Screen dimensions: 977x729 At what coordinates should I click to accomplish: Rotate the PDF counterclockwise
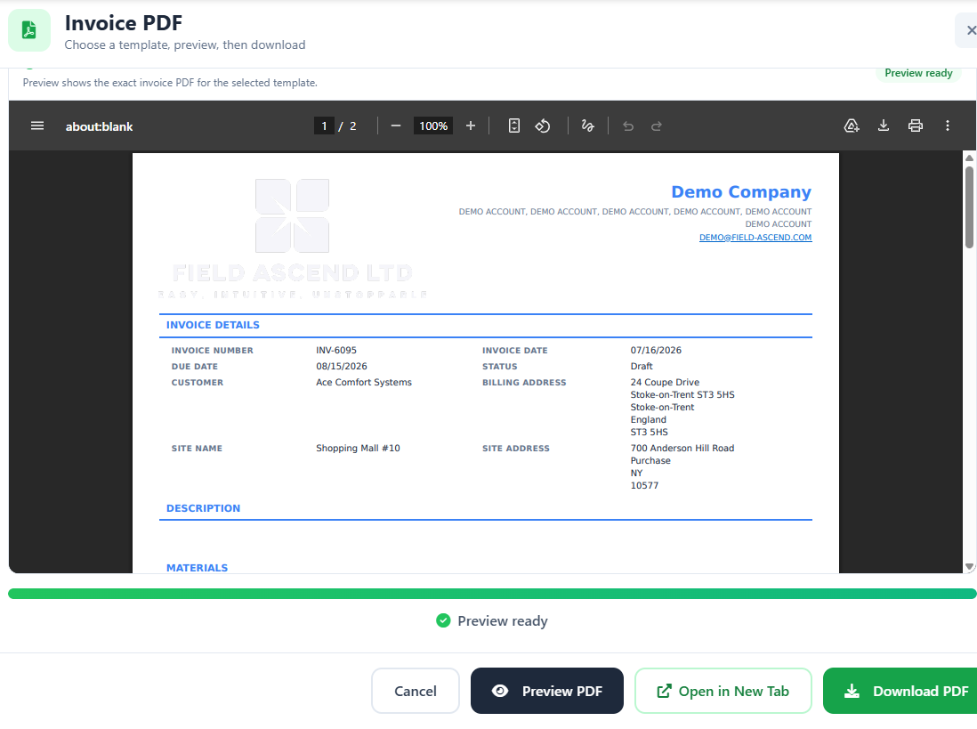(543, 126)
